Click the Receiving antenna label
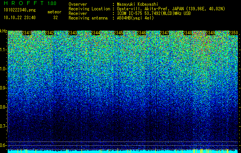This screenshot has width=241, height=153. point(88,18)
